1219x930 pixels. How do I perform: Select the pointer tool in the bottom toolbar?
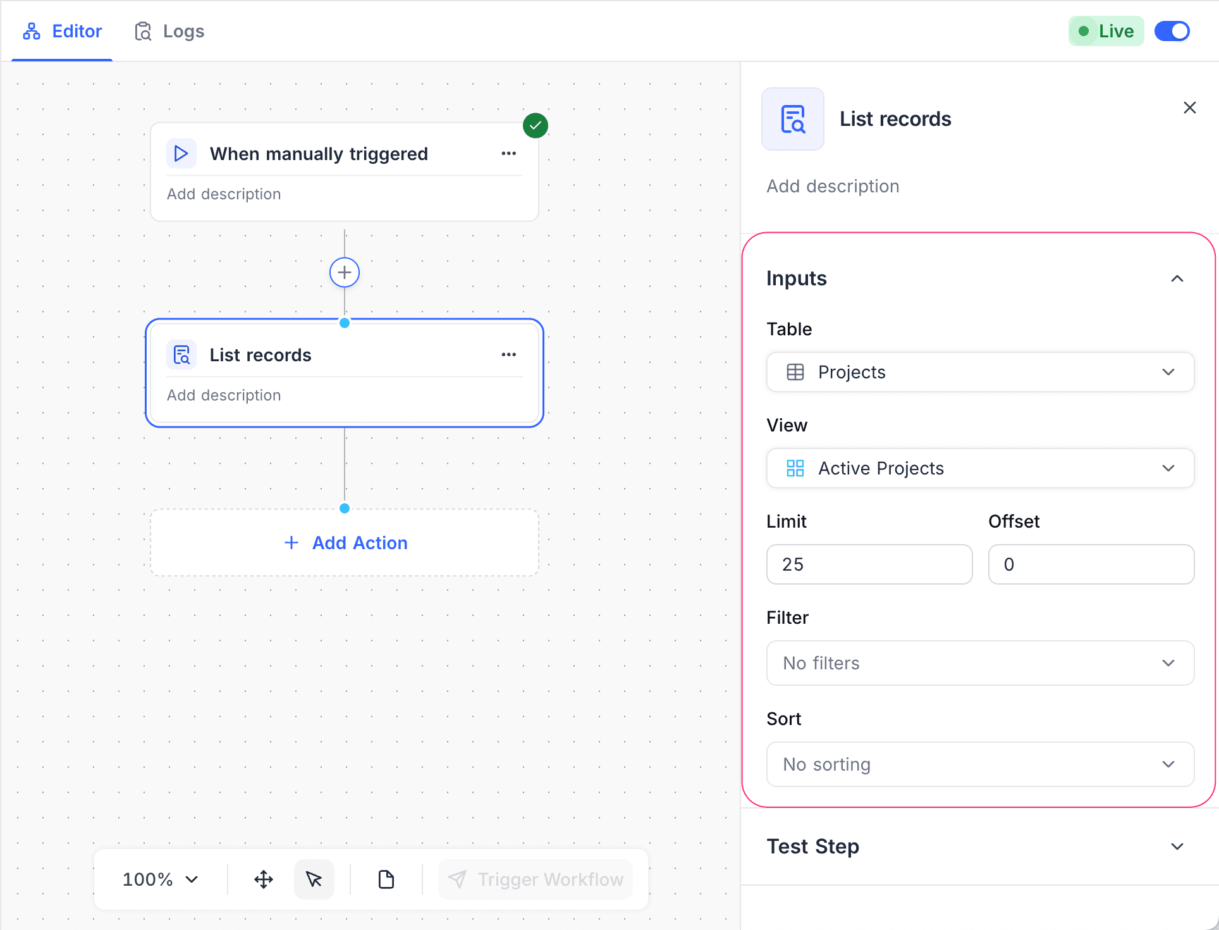[314, 879]
